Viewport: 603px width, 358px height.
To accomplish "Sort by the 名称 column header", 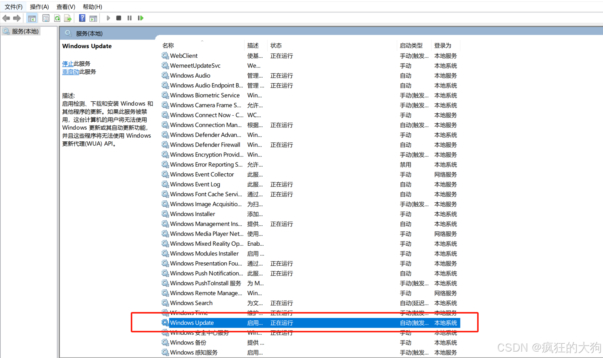I will 203,46.
